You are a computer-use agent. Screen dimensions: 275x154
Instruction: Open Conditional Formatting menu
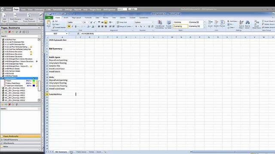[x=160, y=24]
